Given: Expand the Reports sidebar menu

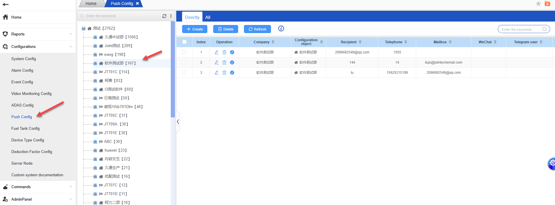Looking at the screenshot, I should 71,34.
